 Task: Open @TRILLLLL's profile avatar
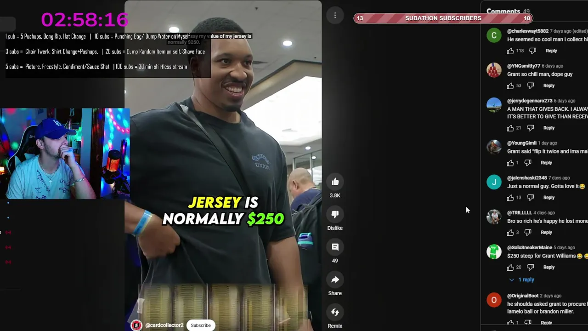494,217
